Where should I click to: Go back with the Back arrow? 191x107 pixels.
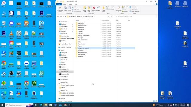coord(58,17)
